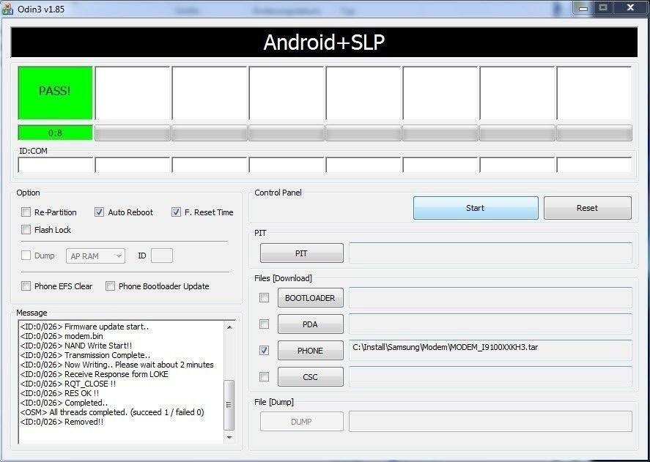Viewport: 650px width, 462px height.
Task: Click the "Message" group label
Action: 32,313
